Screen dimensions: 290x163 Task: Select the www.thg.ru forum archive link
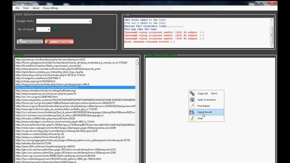(x=75, y=75)
